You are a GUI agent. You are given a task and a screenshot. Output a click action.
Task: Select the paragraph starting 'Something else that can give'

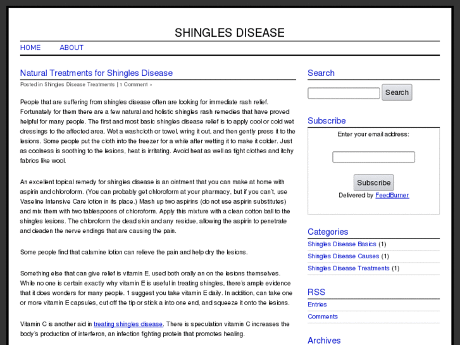click(x=156, y=288)
